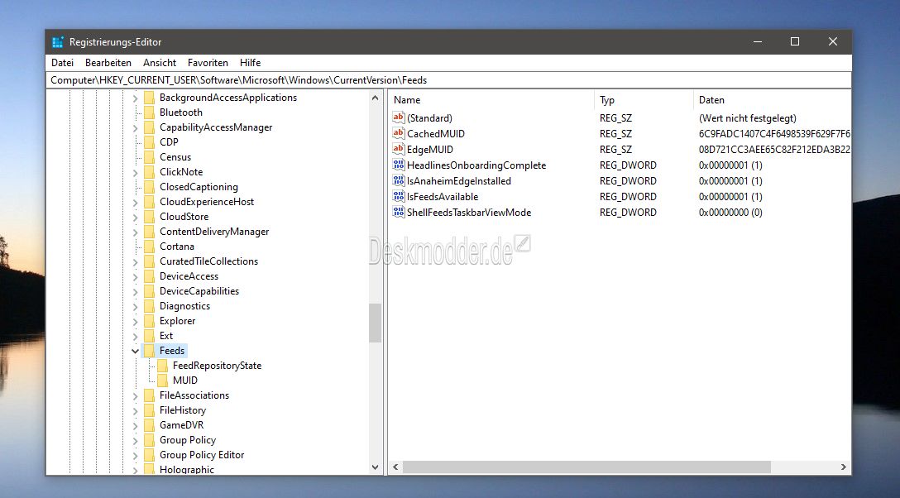Click the MUID folder icon

pos(162,381)
